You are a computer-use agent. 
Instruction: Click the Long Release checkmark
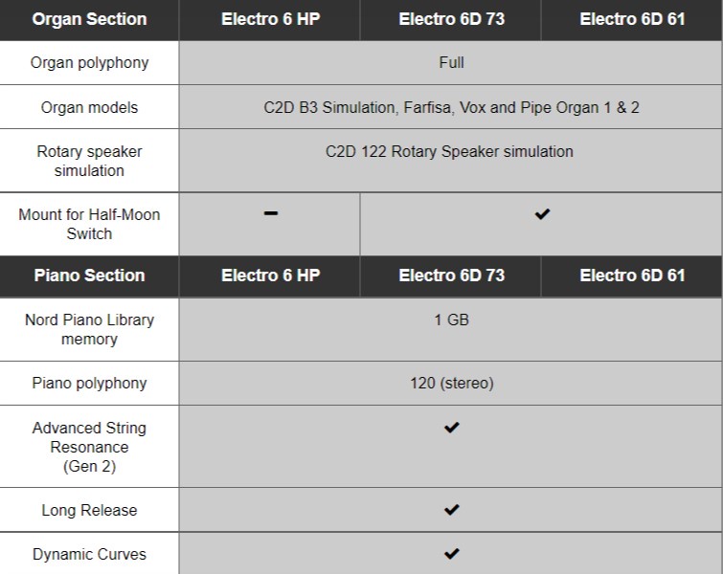tap(452, 510)
